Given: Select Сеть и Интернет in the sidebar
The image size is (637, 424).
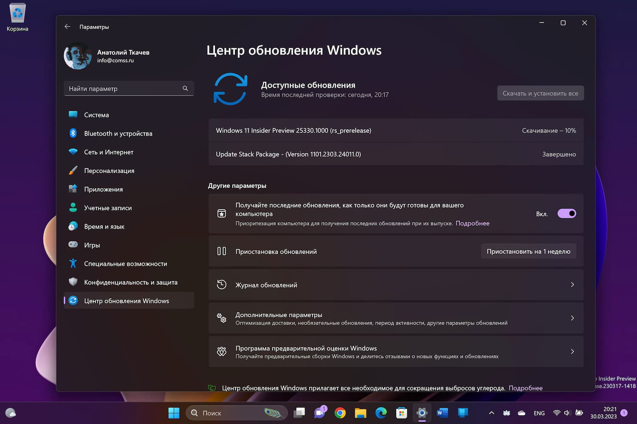Looking at the screenshot, I should 109,152.
